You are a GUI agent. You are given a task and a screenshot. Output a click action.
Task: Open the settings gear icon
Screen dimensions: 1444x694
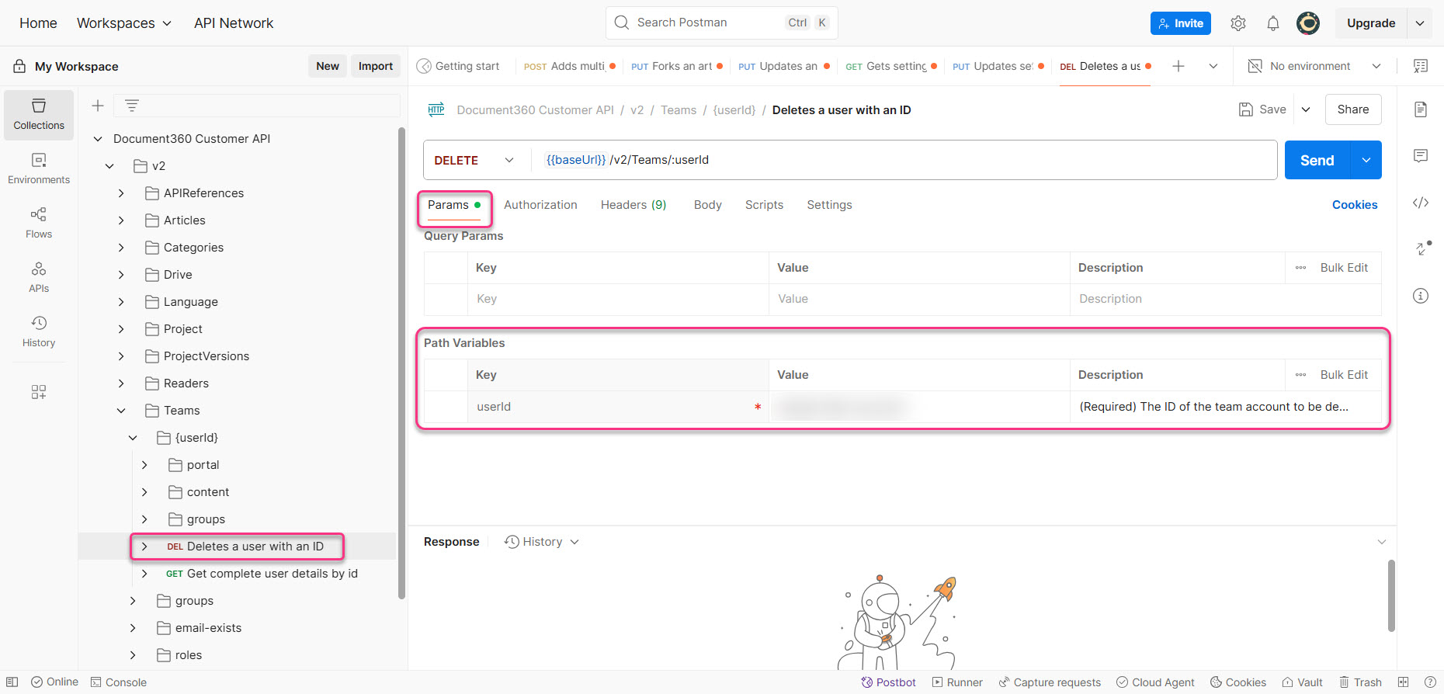pyautogui.click(x=1238, y=23)
